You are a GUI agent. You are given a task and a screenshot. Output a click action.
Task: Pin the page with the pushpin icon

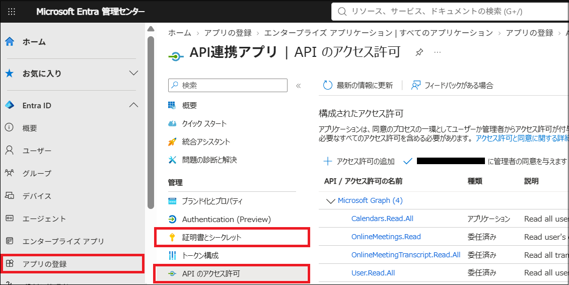pyautogui.click(x=419, y=53)
